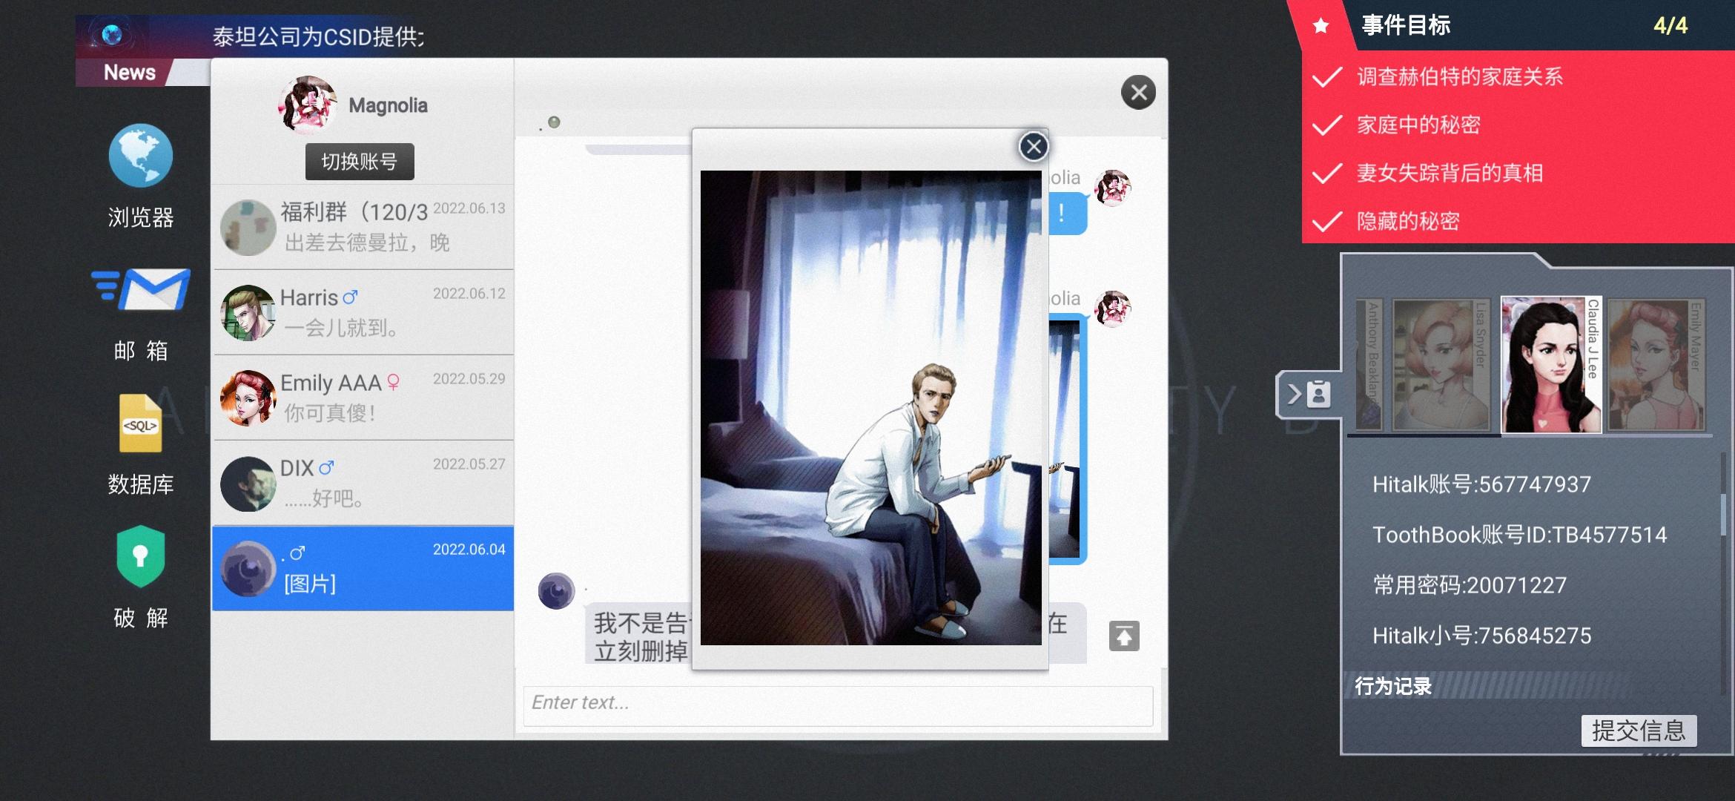
Task: Click Magnolia's profile avatar
Action: [x=307, y=105]
